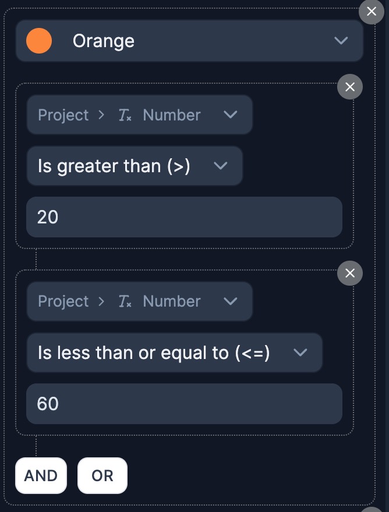Open the field selector above 'Is greater than'
The height and width of the screenshot is (512, 389).
coord(139,115)
